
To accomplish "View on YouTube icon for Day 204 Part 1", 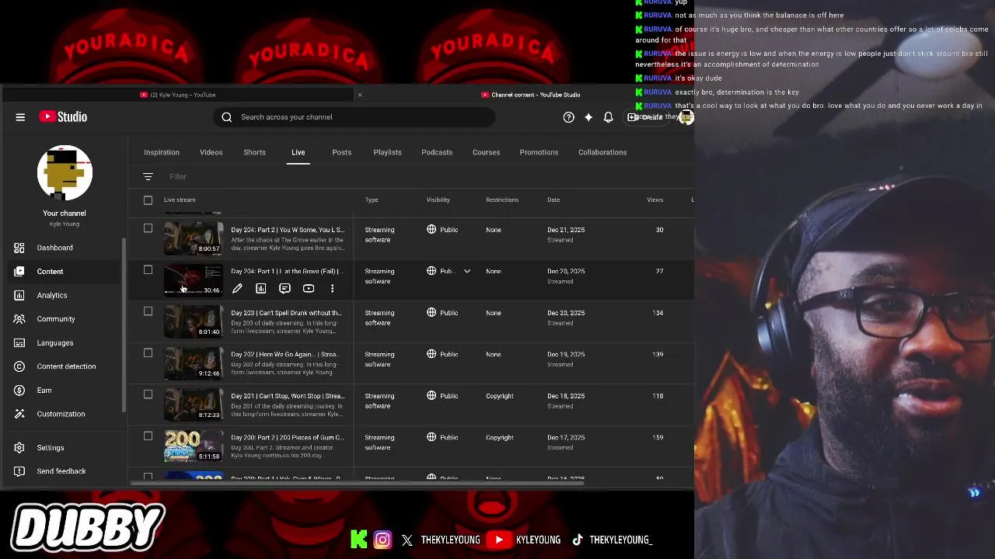I will tap(309, 289).
